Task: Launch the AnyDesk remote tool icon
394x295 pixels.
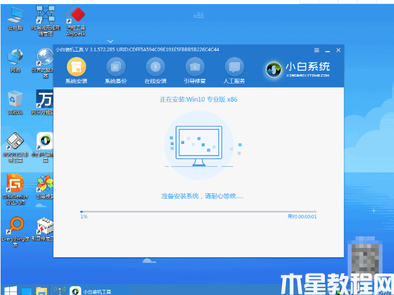Action: (x=76, y=21)
